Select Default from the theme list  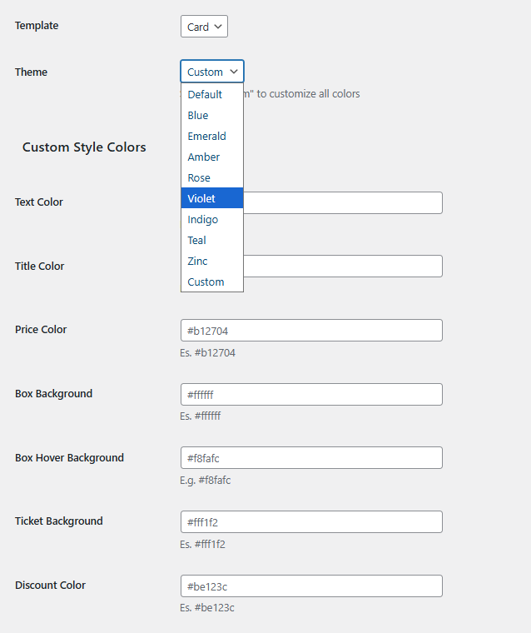tap(205, 95)
